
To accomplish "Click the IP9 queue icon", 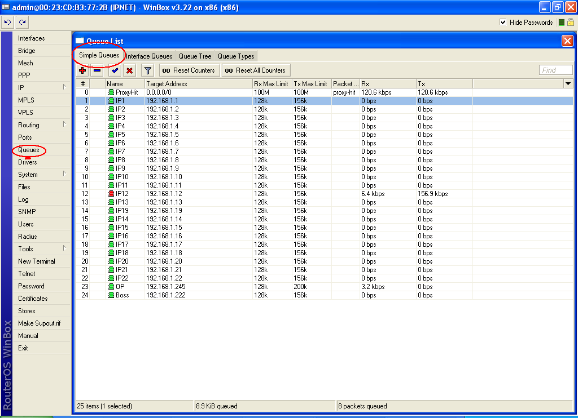I will click(x=111, y=168).
